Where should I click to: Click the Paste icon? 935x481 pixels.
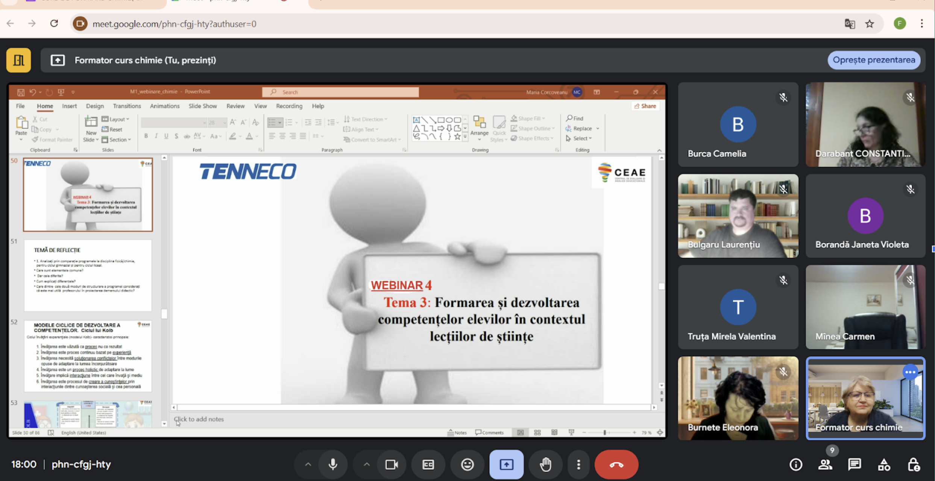[21, 123]
